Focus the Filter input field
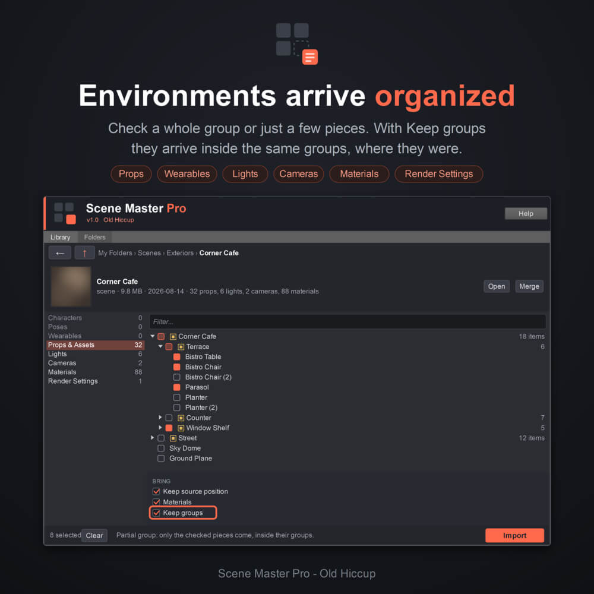 tap(347, 321)
